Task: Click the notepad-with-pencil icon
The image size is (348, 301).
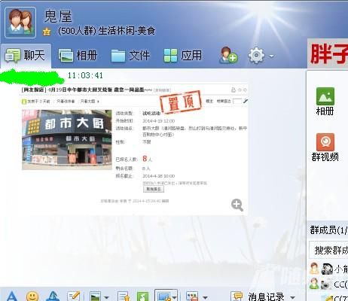Action: click(x=73, y=296)
